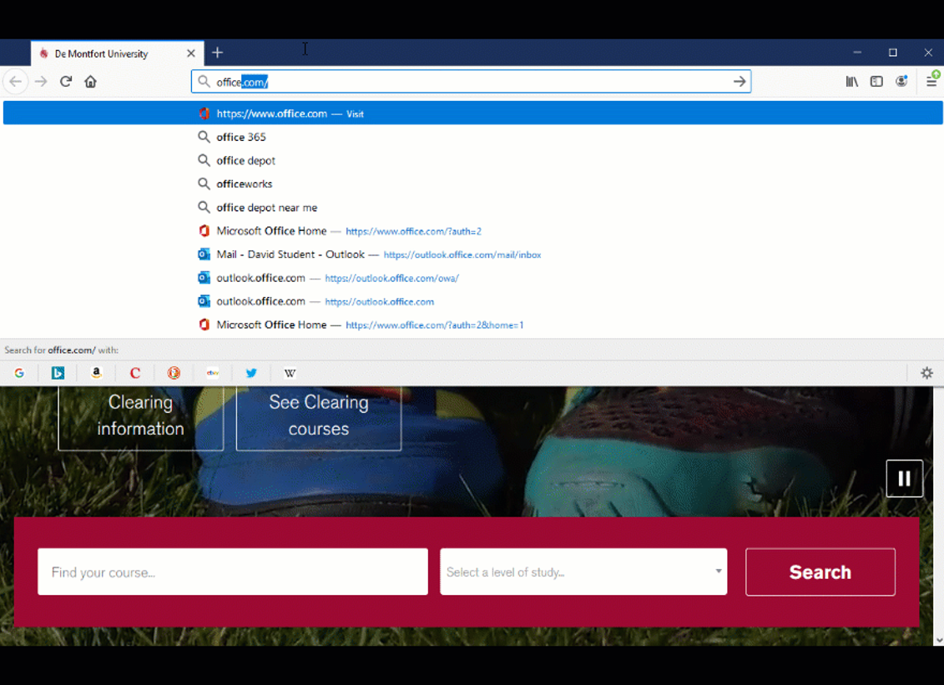Pause the hero video

coord(904,479)
